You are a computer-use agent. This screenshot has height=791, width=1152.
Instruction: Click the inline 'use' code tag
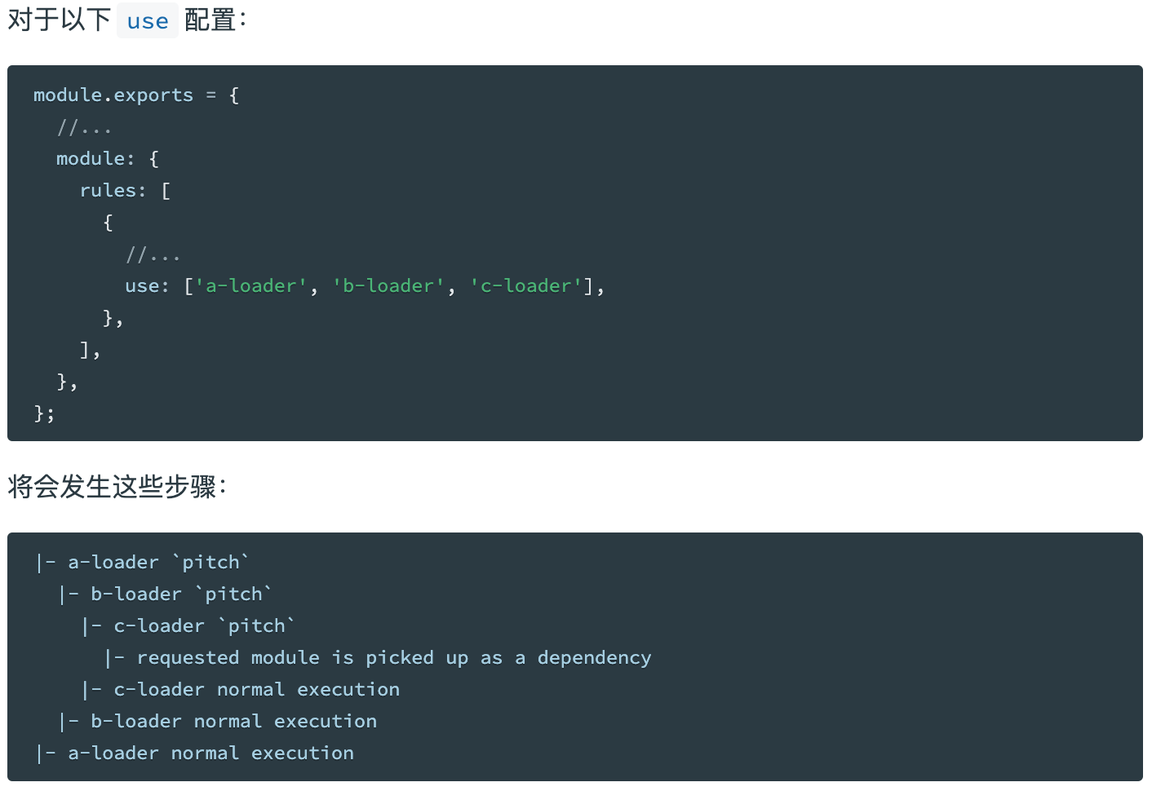[x=148, y=20]
